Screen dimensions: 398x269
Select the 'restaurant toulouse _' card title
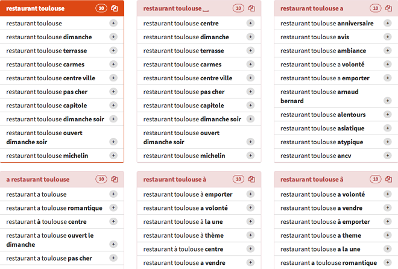[x=176, y=8]
